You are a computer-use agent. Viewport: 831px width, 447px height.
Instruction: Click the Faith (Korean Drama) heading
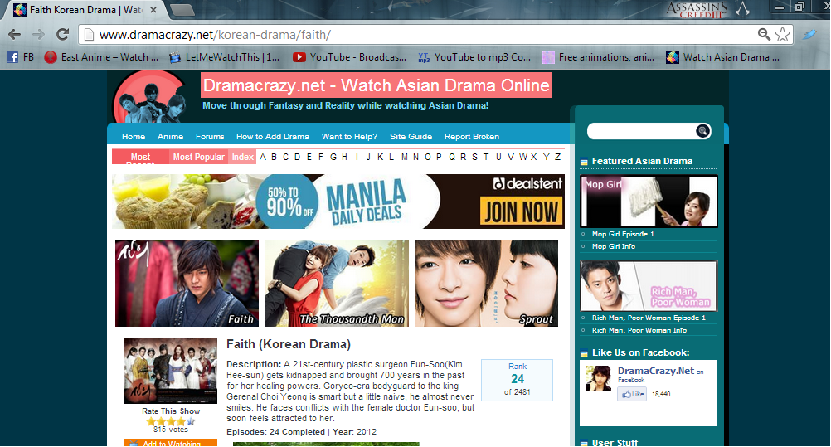click(289, 344)
